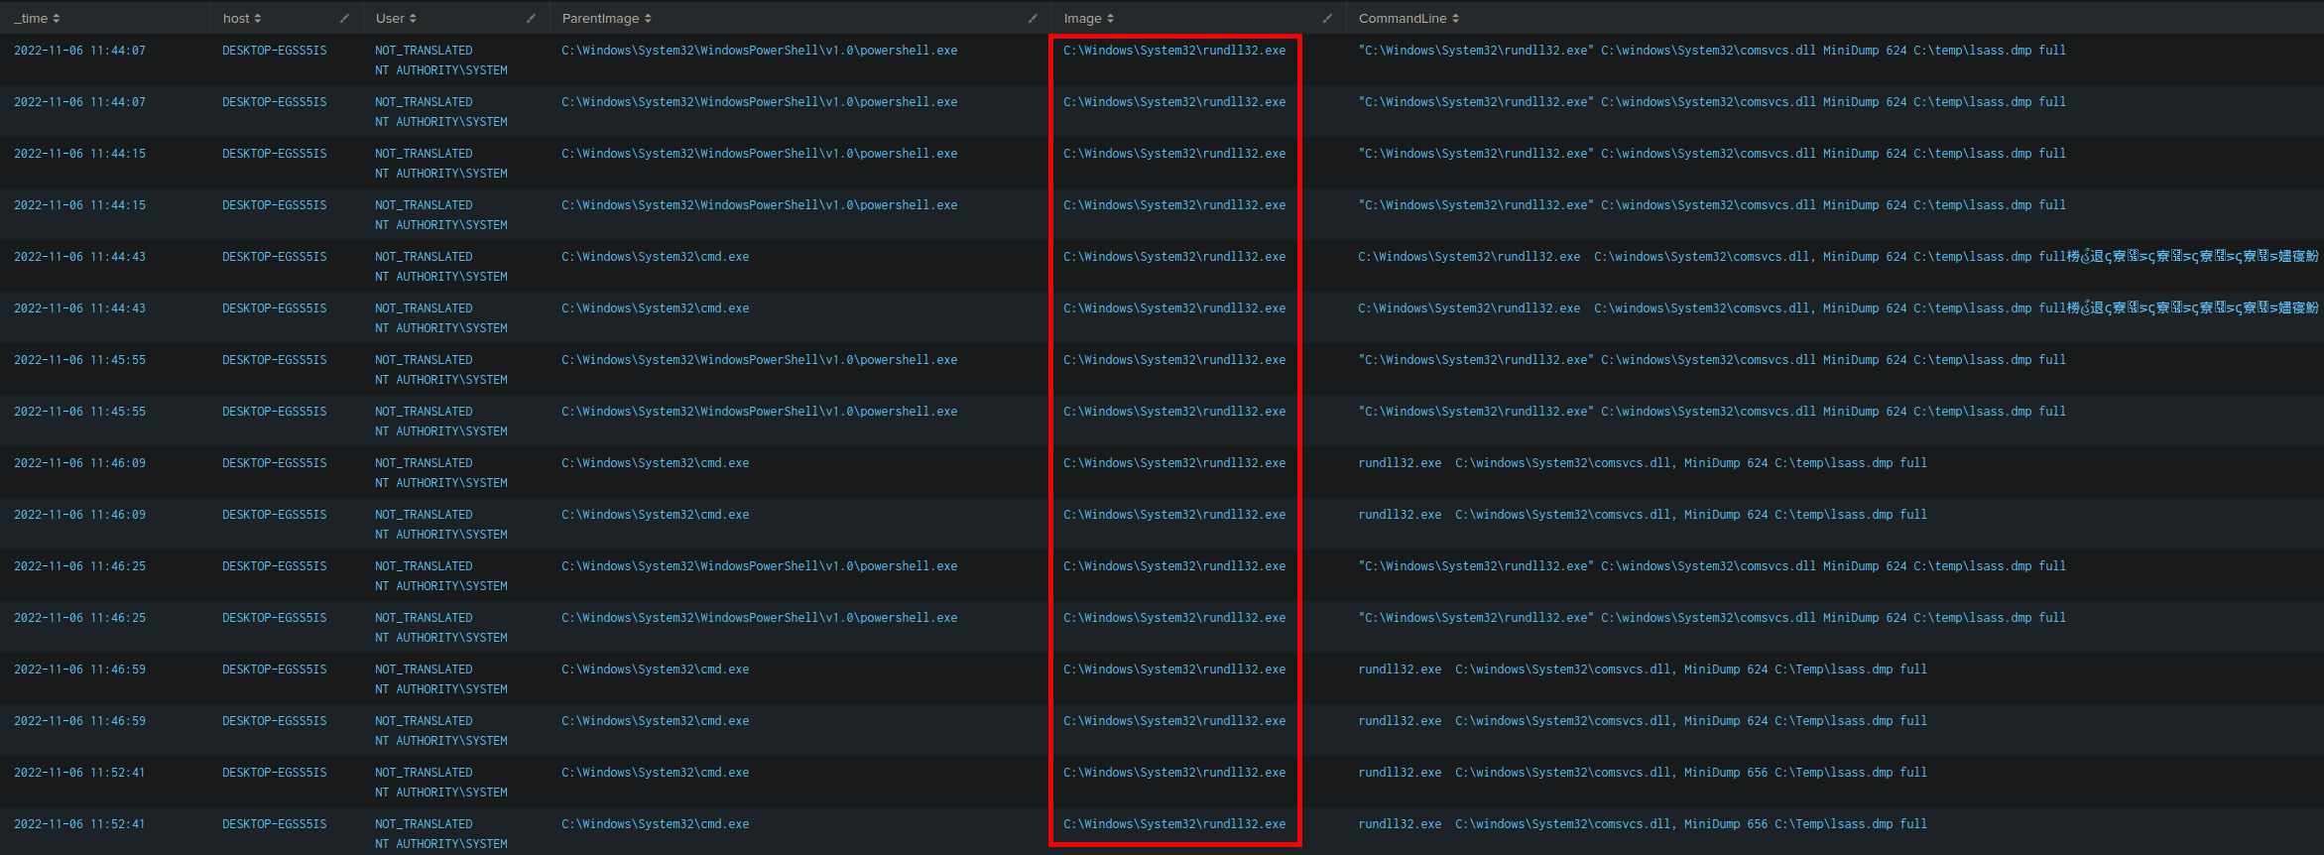Click the first DESKTOP-EGSS5IS host value

tap(274, 51)
